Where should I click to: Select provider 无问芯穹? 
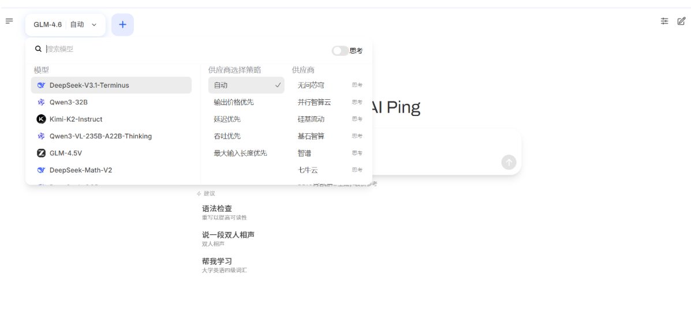(x=311, y=85)
